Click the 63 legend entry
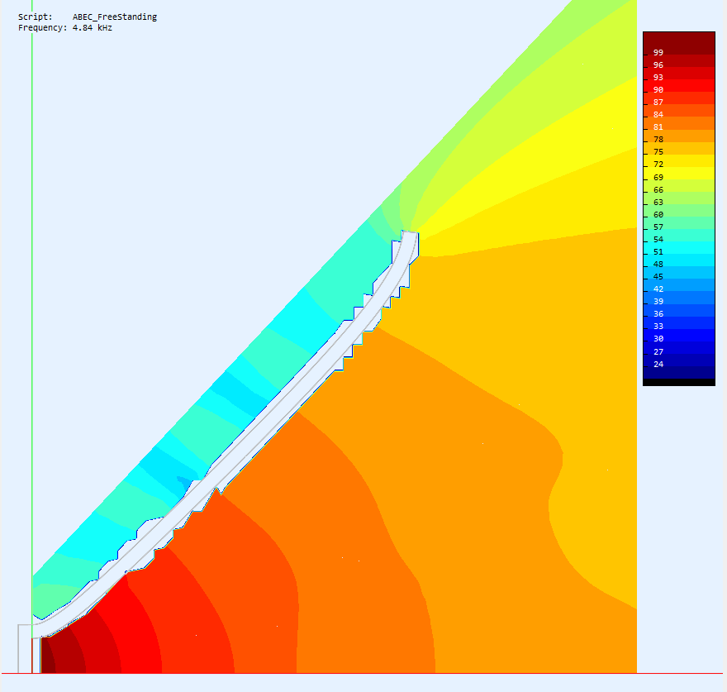 coord(658,203)
